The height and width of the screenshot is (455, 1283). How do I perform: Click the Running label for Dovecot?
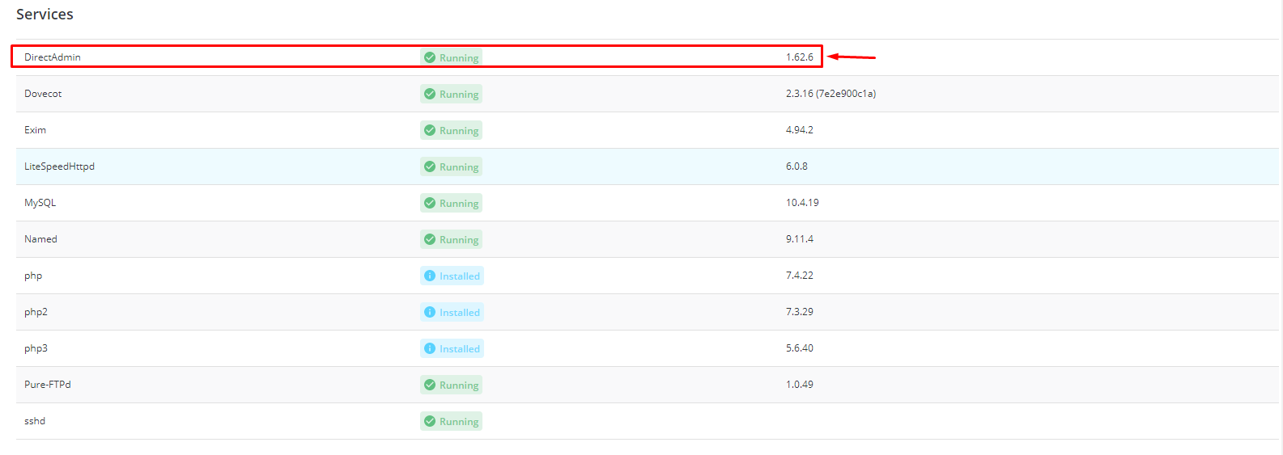459,95
